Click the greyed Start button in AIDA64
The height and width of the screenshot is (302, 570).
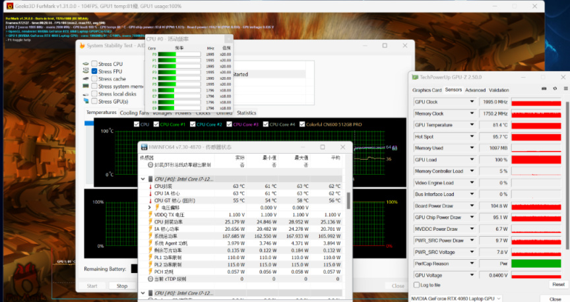pos(92,286)
